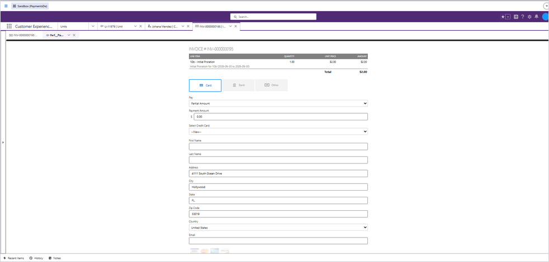Click the State field showing FL
Screen dimensions: 549x262
[x=278, y=201]
